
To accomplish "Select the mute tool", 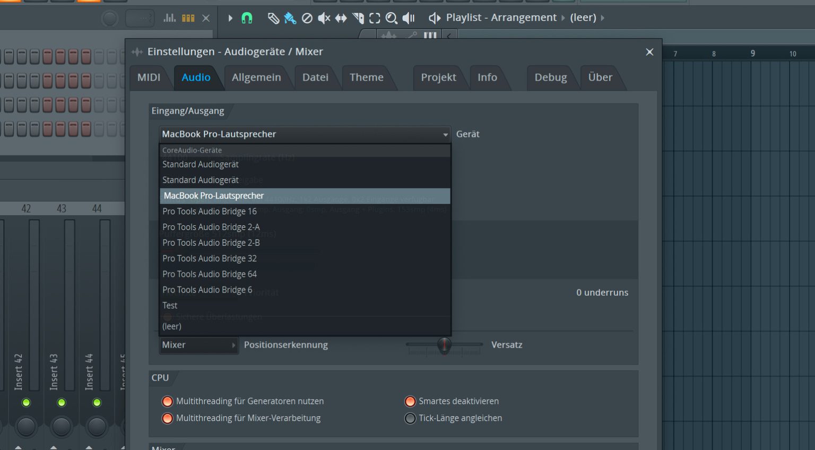I will tap(324, 18).
